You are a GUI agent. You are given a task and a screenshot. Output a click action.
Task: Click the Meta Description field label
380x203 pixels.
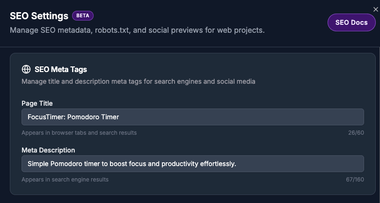click(x=48, y=150)
